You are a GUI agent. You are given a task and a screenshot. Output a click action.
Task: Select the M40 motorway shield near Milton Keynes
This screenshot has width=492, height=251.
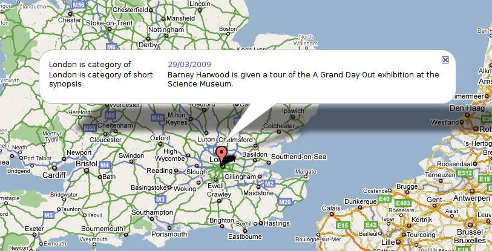point(157,118)
